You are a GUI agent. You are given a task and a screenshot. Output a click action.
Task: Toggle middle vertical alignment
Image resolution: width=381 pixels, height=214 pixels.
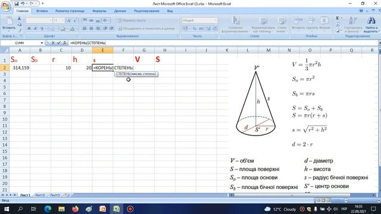coord(91,21)
